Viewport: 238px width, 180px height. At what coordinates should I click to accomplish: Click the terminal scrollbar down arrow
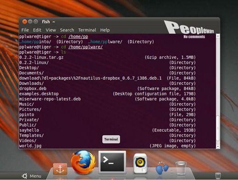218,147
